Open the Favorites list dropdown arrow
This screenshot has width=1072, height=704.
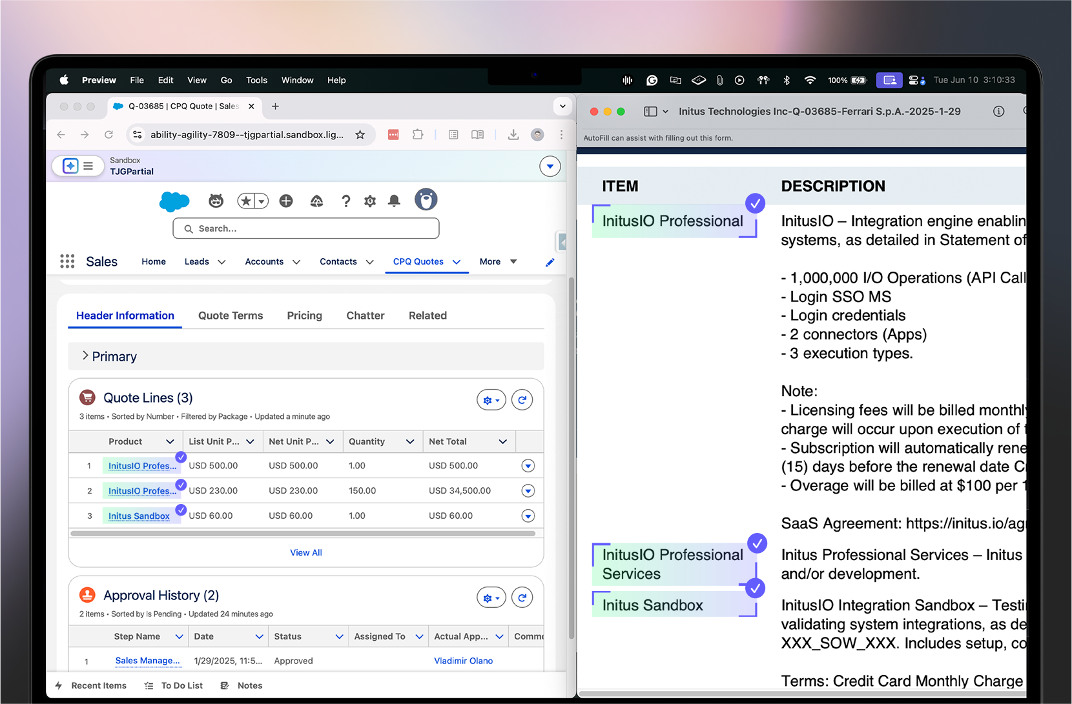(x=262, y=201)
